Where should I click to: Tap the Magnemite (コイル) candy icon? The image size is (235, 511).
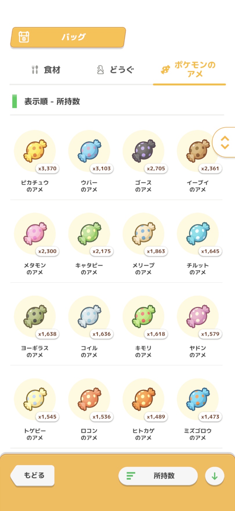89,316
